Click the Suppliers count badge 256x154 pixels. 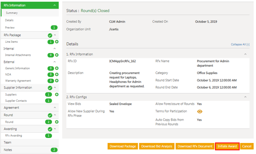48,94
